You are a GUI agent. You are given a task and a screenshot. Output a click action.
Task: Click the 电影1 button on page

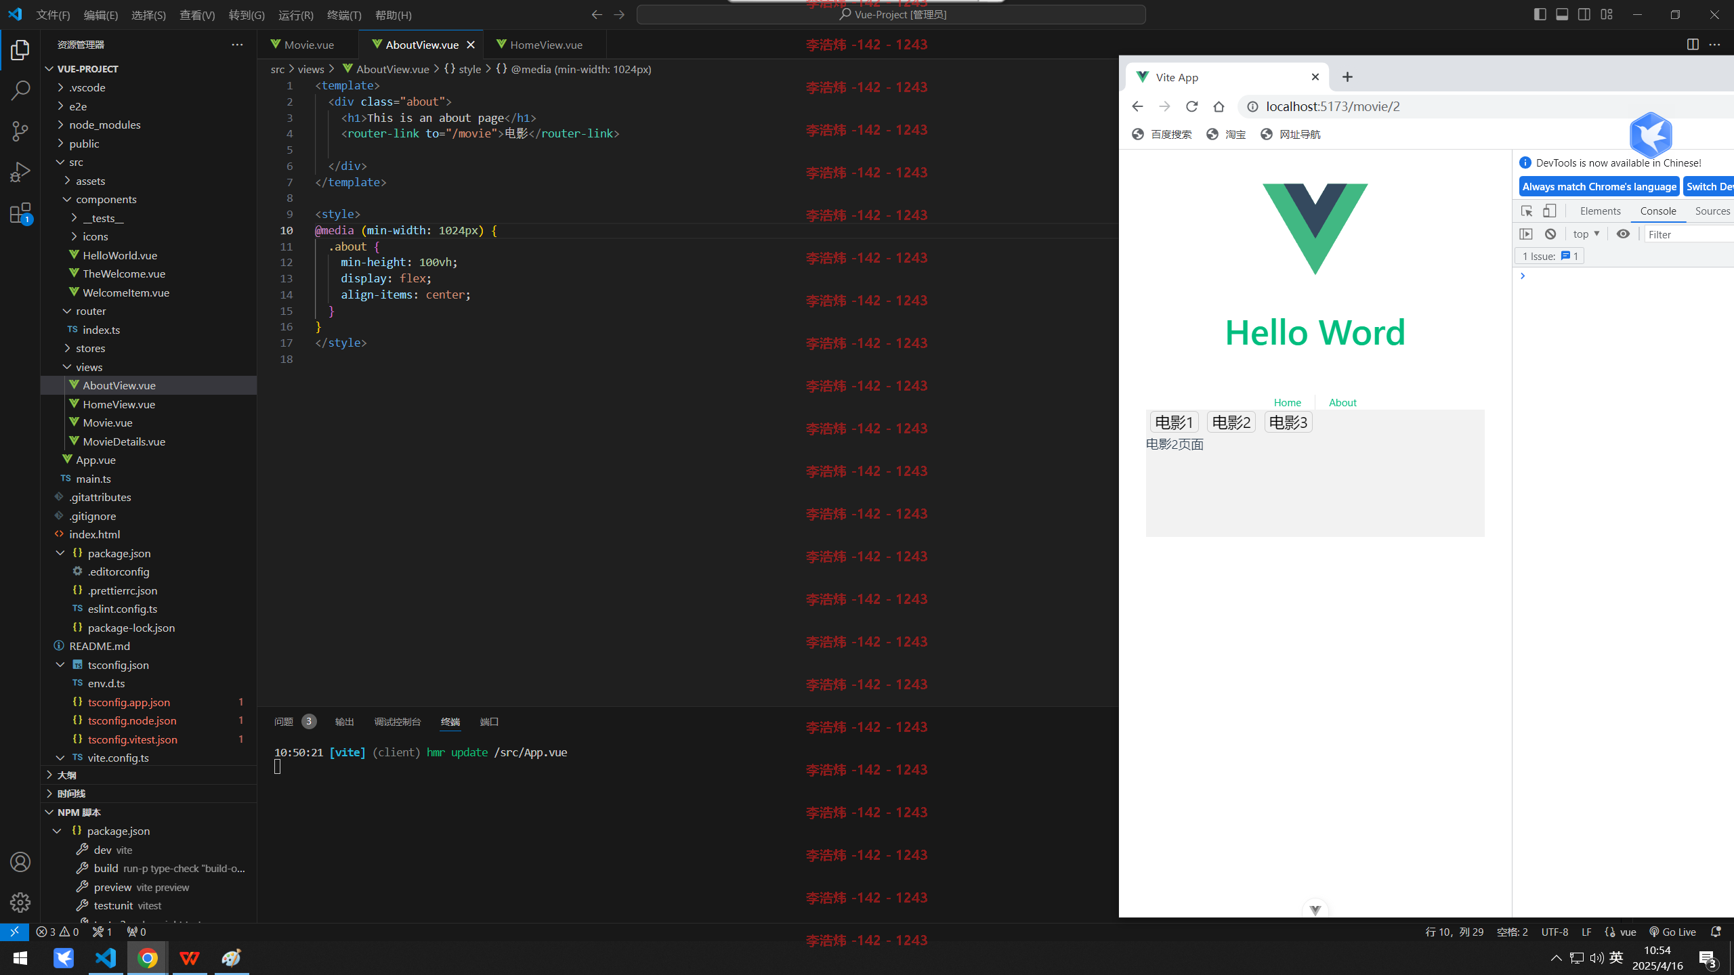pos(1174,422)
